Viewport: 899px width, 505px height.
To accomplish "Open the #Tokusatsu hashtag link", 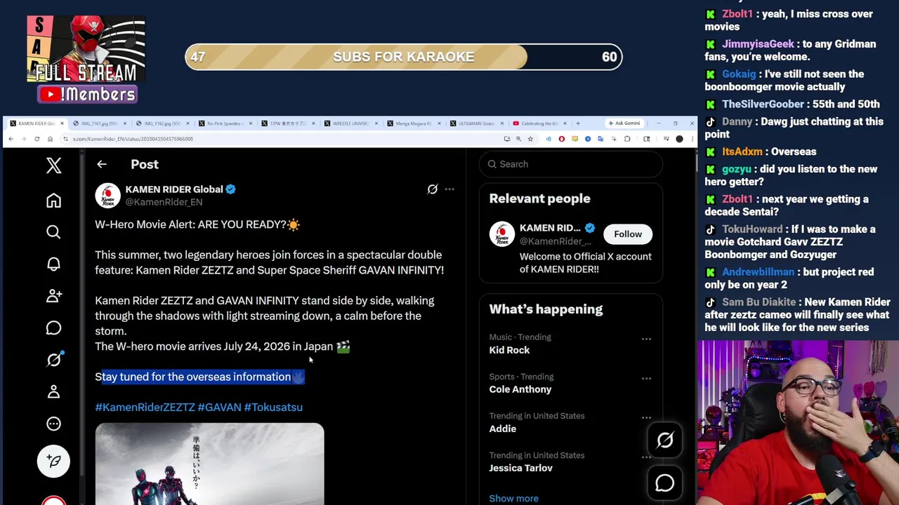I will pos(273,408).
